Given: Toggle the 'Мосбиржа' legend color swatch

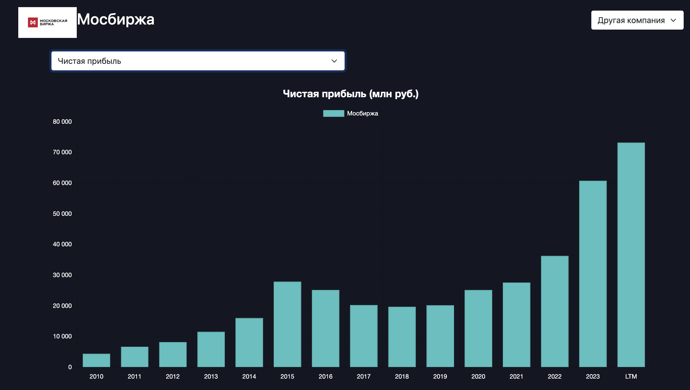Looking at the screenshot, I should (334, 113).
